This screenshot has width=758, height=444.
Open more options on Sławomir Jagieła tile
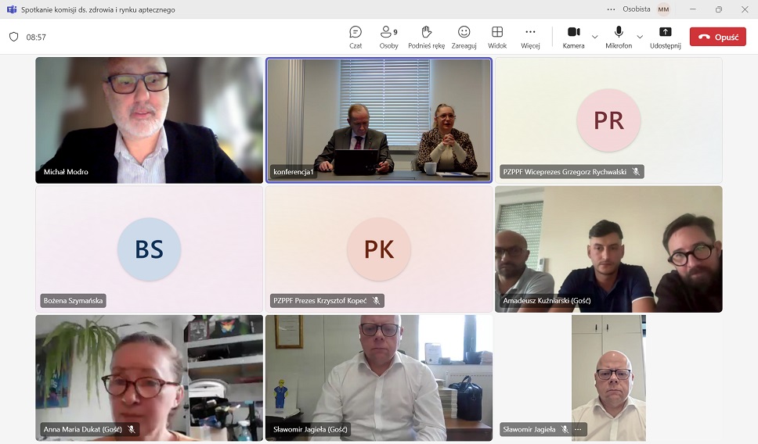tap(578, 429)
